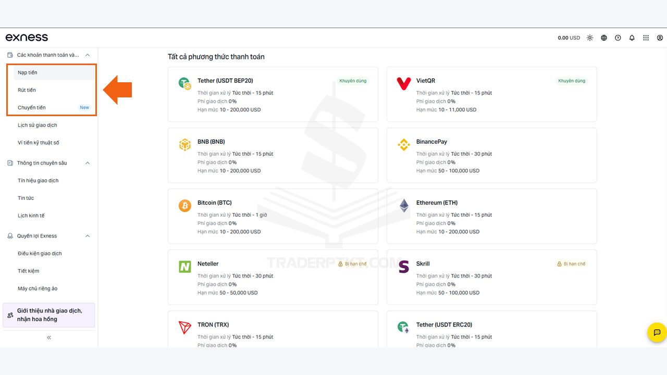Open the language globe icon
The width and height of the screenshot is (667, 375).
(604, 38)
